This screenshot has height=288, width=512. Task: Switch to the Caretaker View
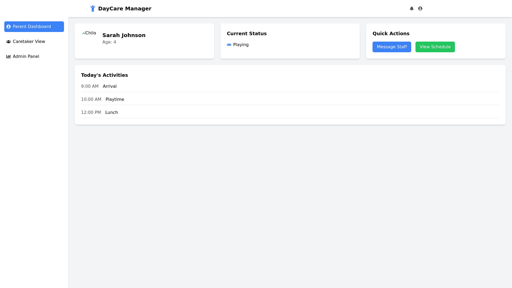click(x=29, y=42)
